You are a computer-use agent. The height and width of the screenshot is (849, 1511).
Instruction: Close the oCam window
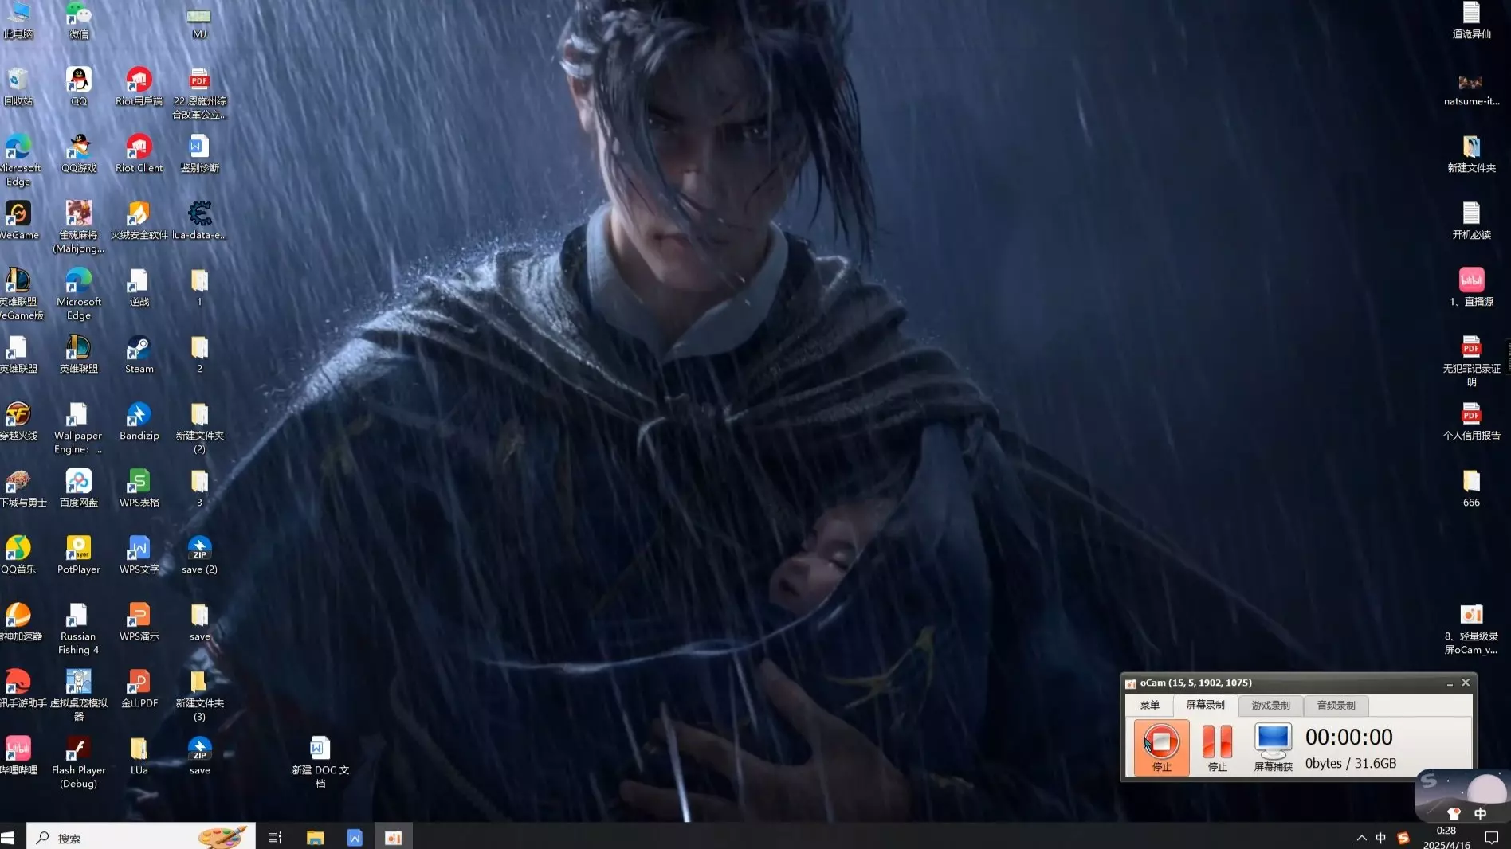(1466, 683)
